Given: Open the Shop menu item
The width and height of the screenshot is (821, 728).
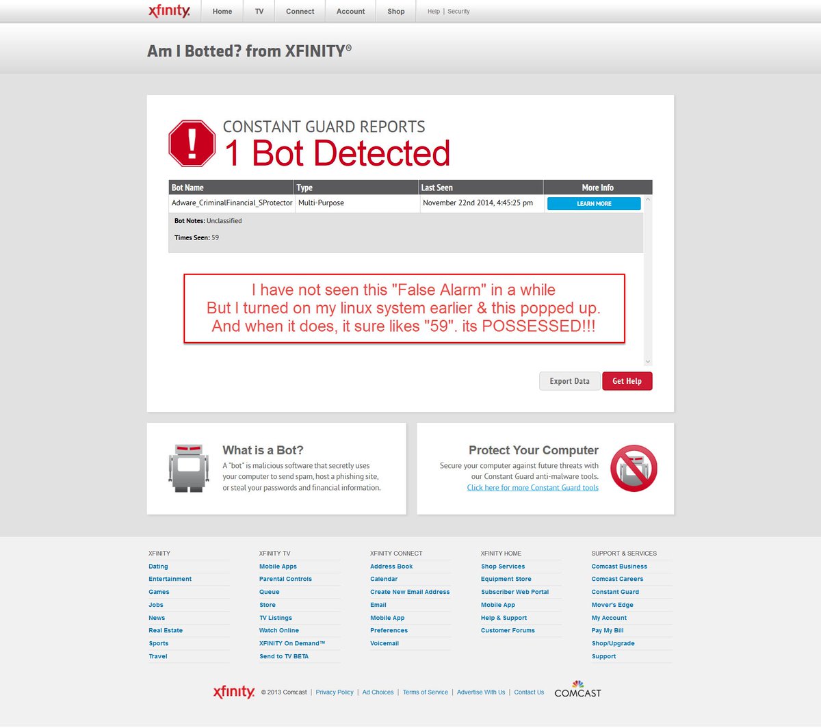Looking at the screenshot, I should [396, 12].
